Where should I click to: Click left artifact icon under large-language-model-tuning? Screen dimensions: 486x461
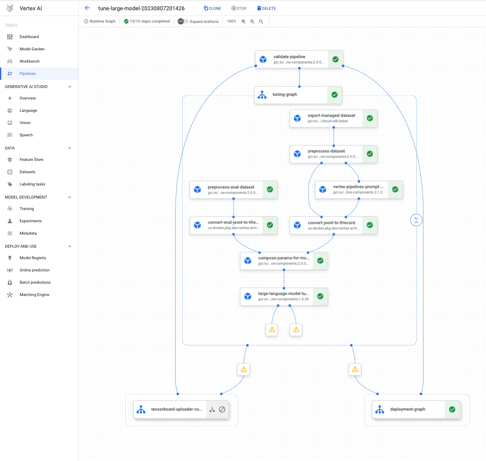click(272, 330)
